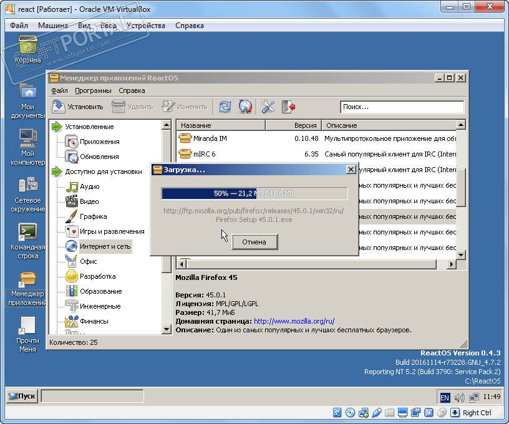Screen dimensions: 509x424
Task: Click the update database globe icon
Action: (x=245, y=107)
